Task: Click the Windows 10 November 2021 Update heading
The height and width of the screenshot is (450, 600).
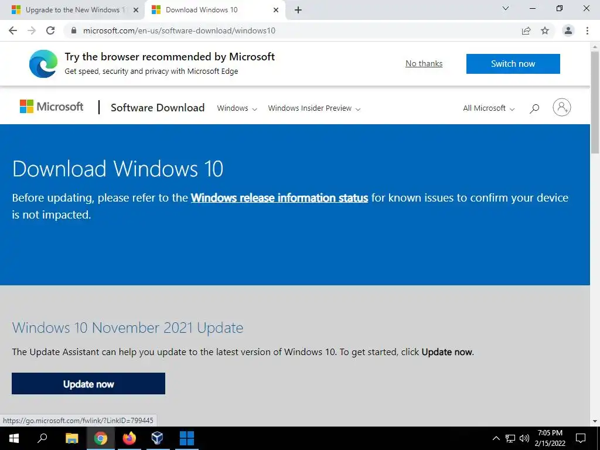Action: tap(127, 328)
